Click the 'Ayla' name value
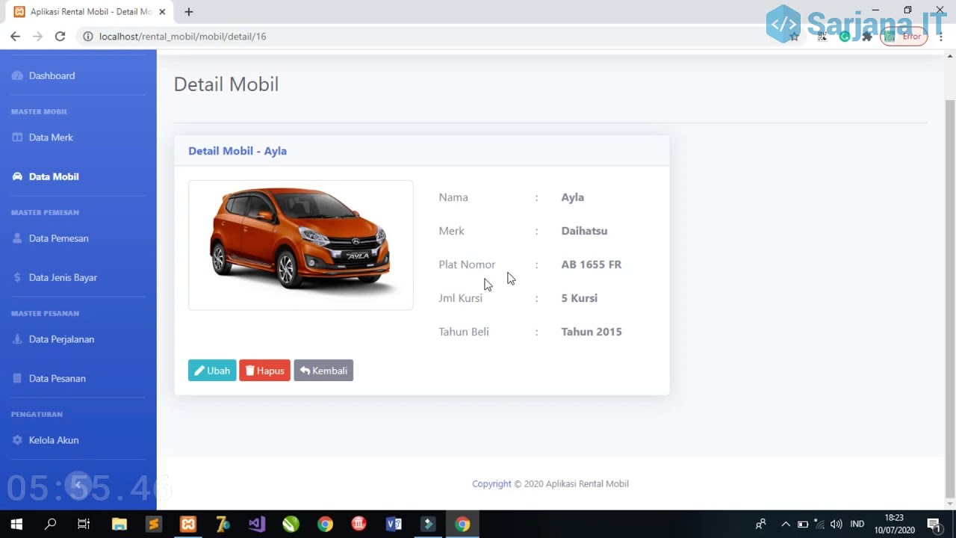This screenshot has height=538, width=956. [573, 197]
